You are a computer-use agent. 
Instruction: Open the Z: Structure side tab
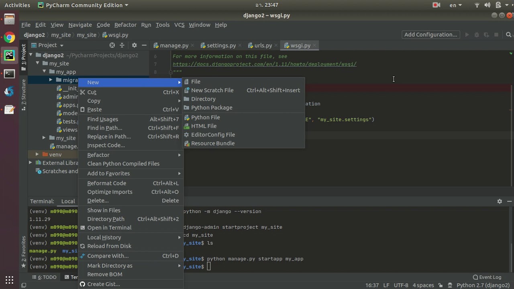[24, 95]
